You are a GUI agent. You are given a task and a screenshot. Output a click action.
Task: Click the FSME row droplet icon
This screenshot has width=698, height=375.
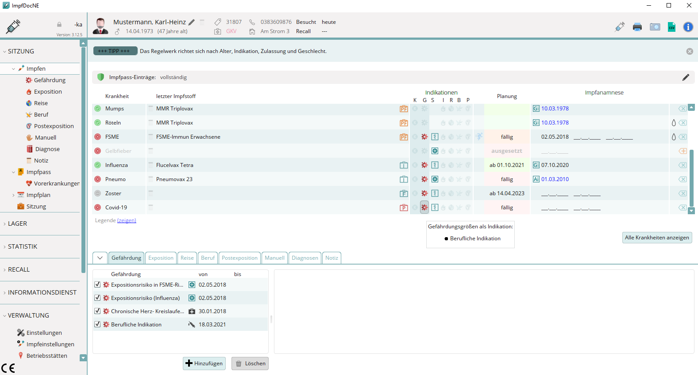(674, 137)
